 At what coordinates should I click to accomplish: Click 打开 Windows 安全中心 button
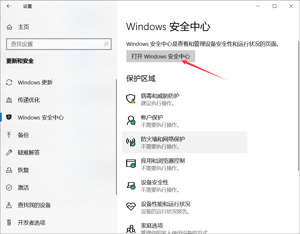[x=161, y=56]
